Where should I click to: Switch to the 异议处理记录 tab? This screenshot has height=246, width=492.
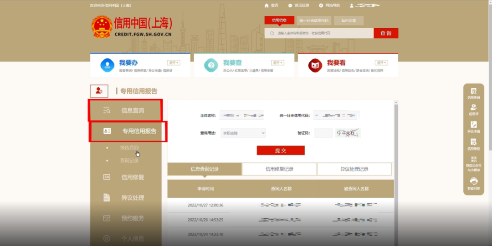coord(354,169)
